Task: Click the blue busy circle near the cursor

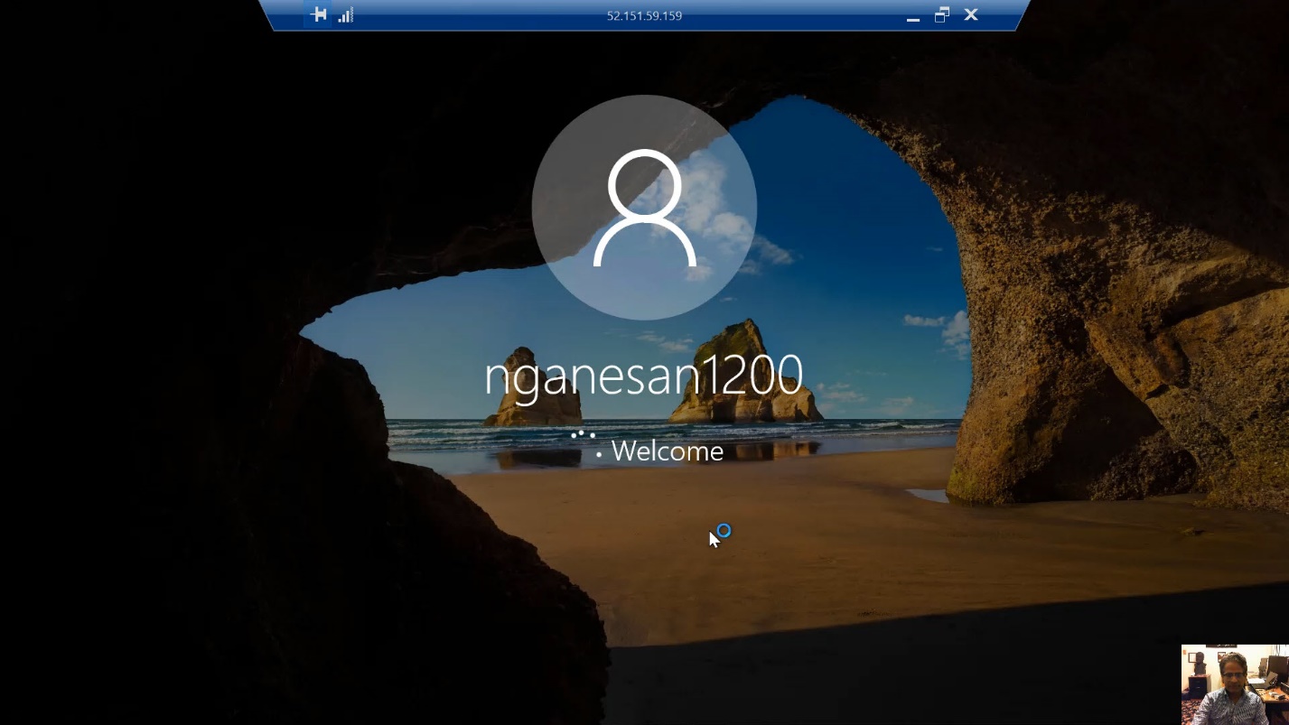Action: click(724, 531)
